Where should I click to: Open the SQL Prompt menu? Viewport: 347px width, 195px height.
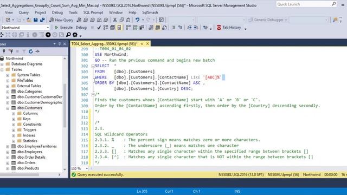click(x=93, y=12)
